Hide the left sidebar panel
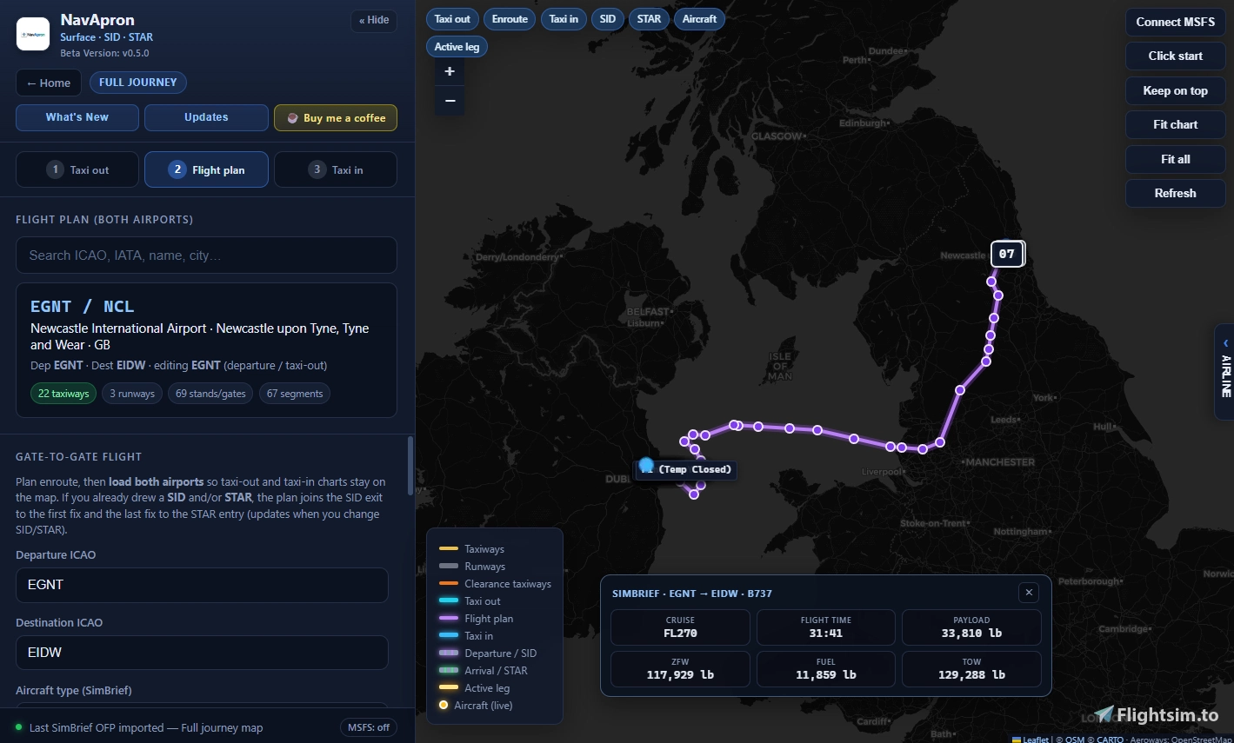The height and width of the screenshot is (743, 1234). click(374, 20)
